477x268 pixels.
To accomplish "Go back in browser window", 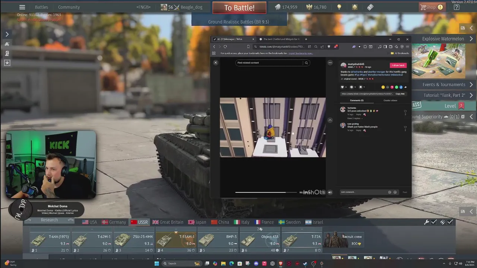I will 214,47.
